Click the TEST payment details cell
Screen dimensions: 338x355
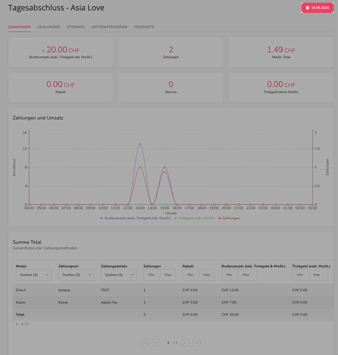click(105, 290)
